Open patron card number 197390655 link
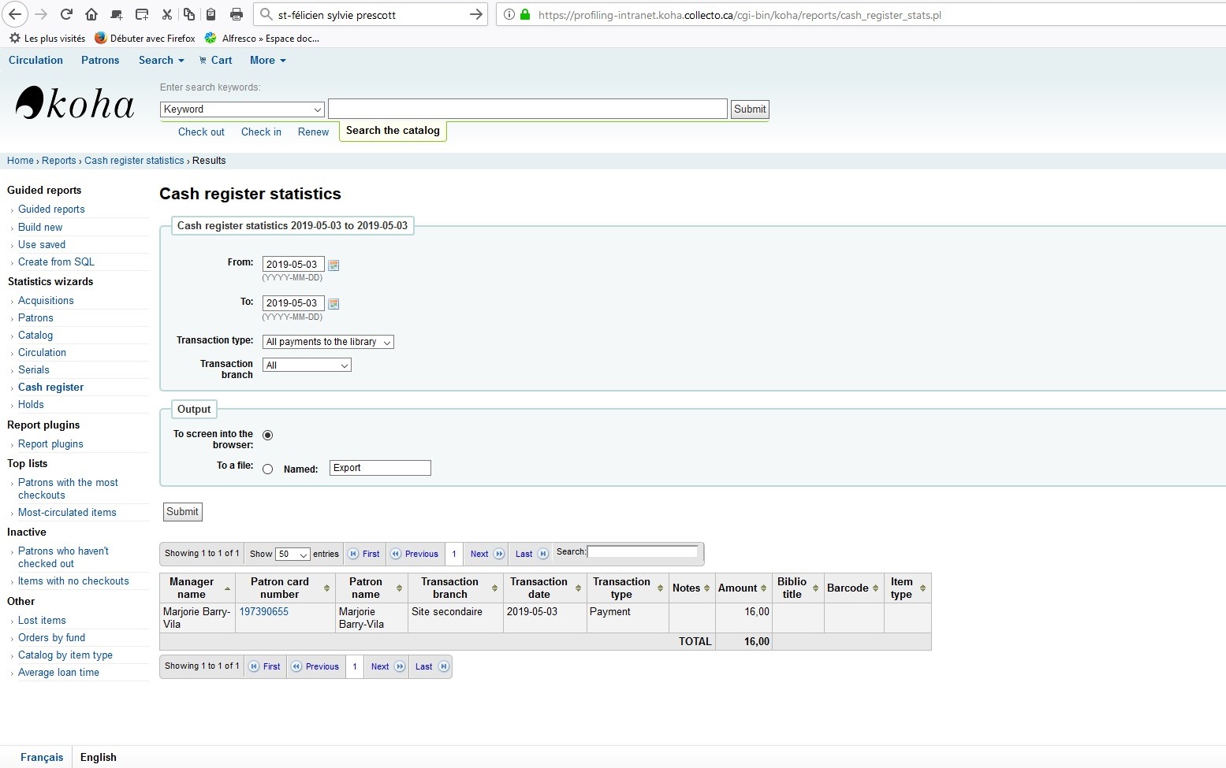This screenshot has height=768, width=1226. [x=264, y=612]
